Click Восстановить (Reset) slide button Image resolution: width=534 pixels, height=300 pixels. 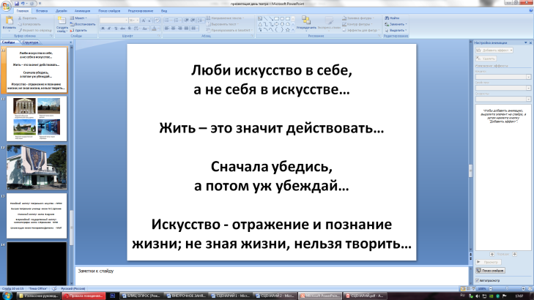click(x=85, y=23)
